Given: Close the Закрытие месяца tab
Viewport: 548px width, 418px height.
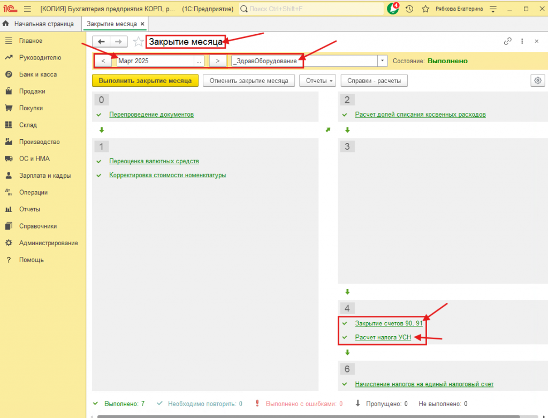Looking at the screenshot, I should [x=142, y=24].
